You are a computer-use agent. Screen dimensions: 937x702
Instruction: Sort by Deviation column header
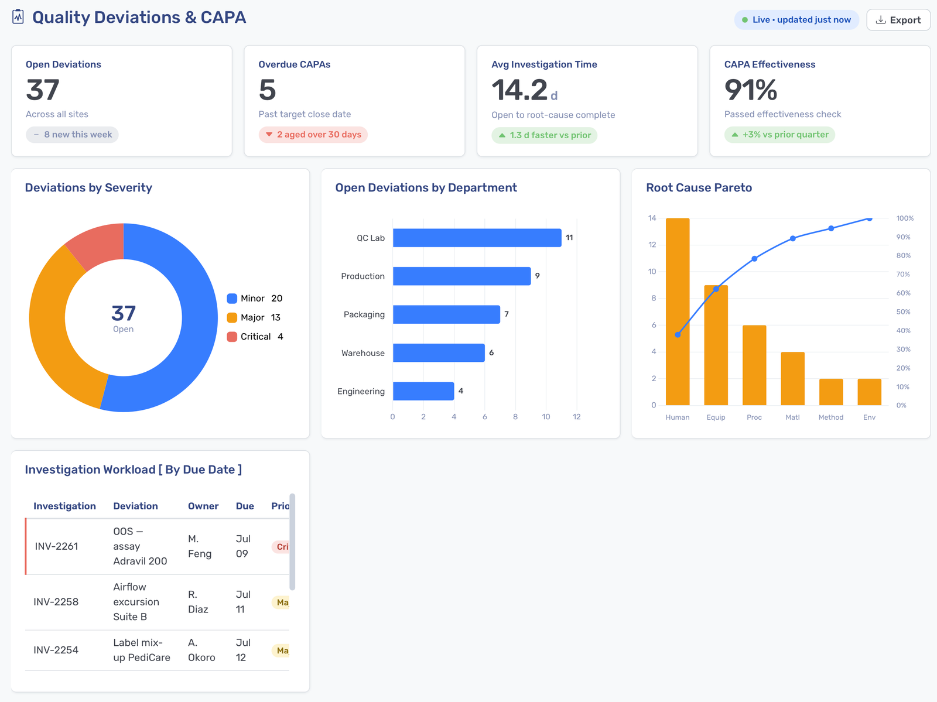coord(135,506)
